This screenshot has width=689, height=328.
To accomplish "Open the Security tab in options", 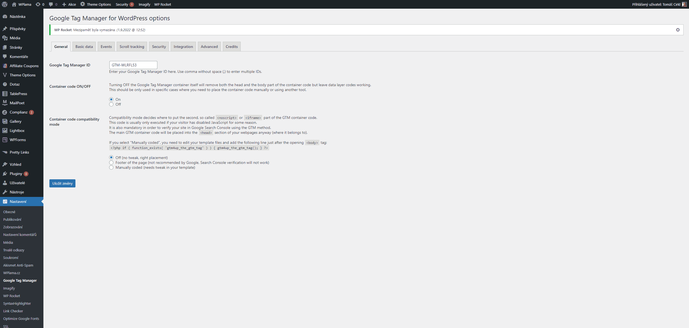I will coord(159,47).
